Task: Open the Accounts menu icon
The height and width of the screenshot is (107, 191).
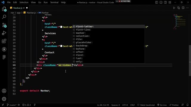Action: 4,91
